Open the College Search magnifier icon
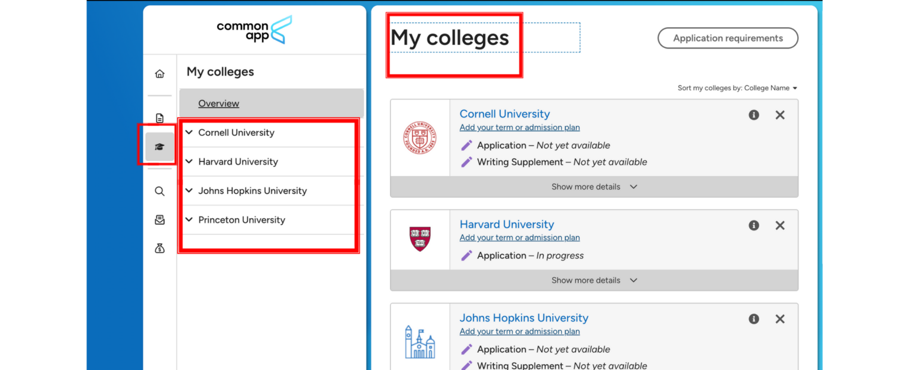Screen dimensions: 909x370 (x=159, y=191)
